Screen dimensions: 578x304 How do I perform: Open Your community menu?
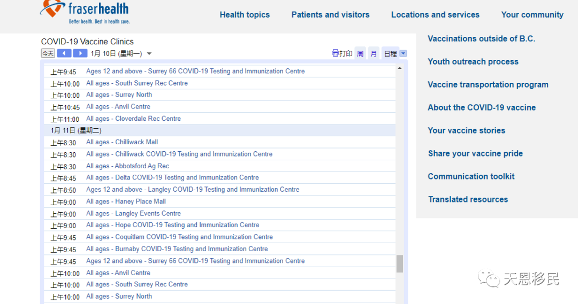[x=533, y=15]
